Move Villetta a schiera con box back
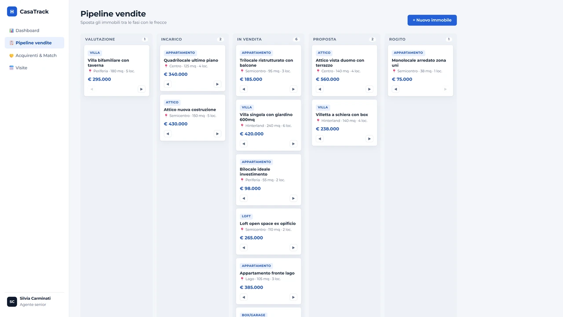563x317 pixels. (x=320, y=139)
